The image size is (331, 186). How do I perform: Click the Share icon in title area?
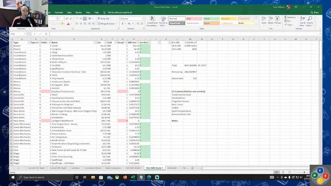tap(314, 12)
